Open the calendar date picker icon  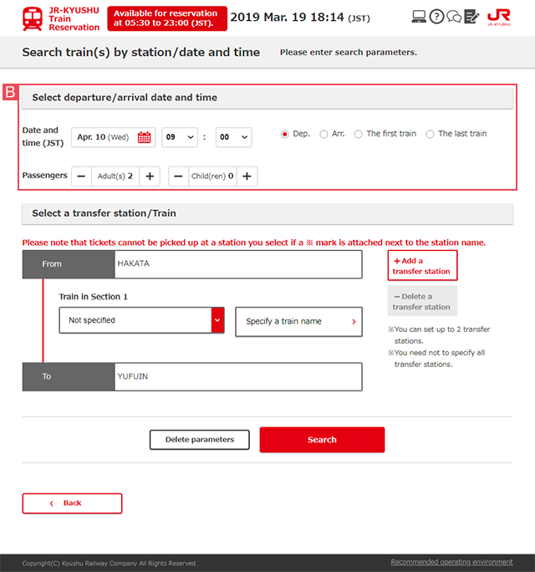click(x=145, y=137)
